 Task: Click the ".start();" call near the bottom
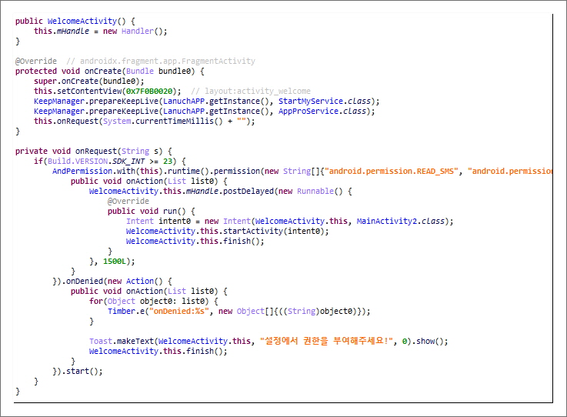click(x=82, y=371)
